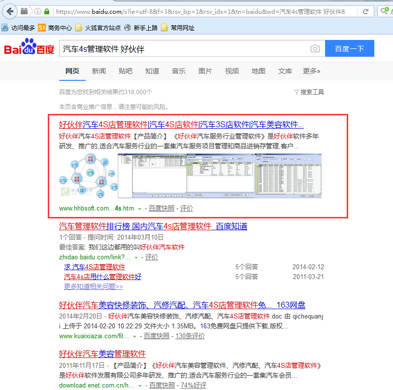Switch to the 地图 tab
The image size is (393, 390).
pos(259,71)
